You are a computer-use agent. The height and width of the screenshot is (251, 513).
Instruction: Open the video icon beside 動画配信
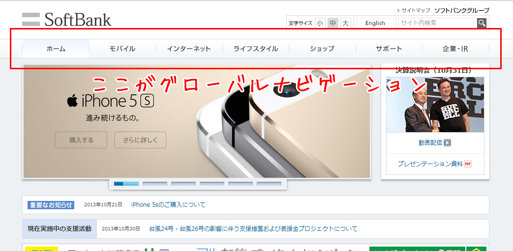click(x=447, y=142)
